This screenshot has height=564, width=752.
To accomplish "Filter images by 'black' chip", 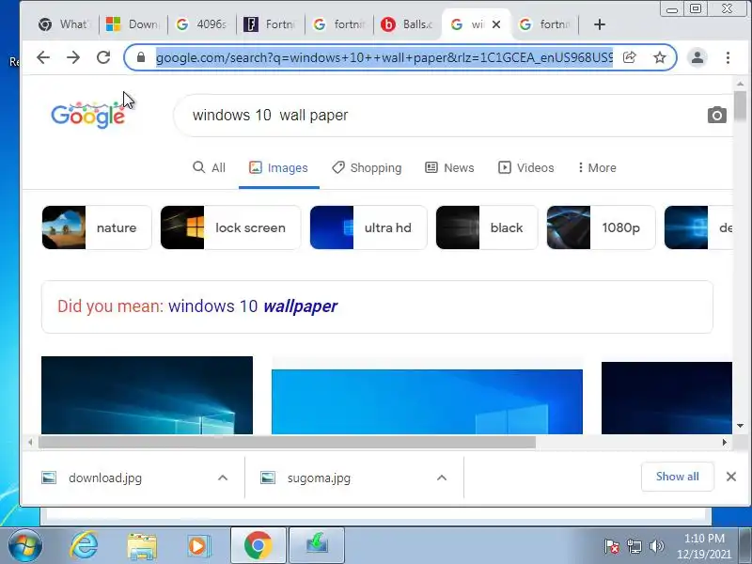I will pyautogui.click(x=487, y=227).
